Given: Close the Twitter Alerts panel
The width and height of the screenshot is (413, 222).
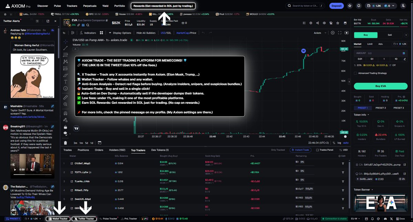Looking at the screenshot, I should click(55, 21).
